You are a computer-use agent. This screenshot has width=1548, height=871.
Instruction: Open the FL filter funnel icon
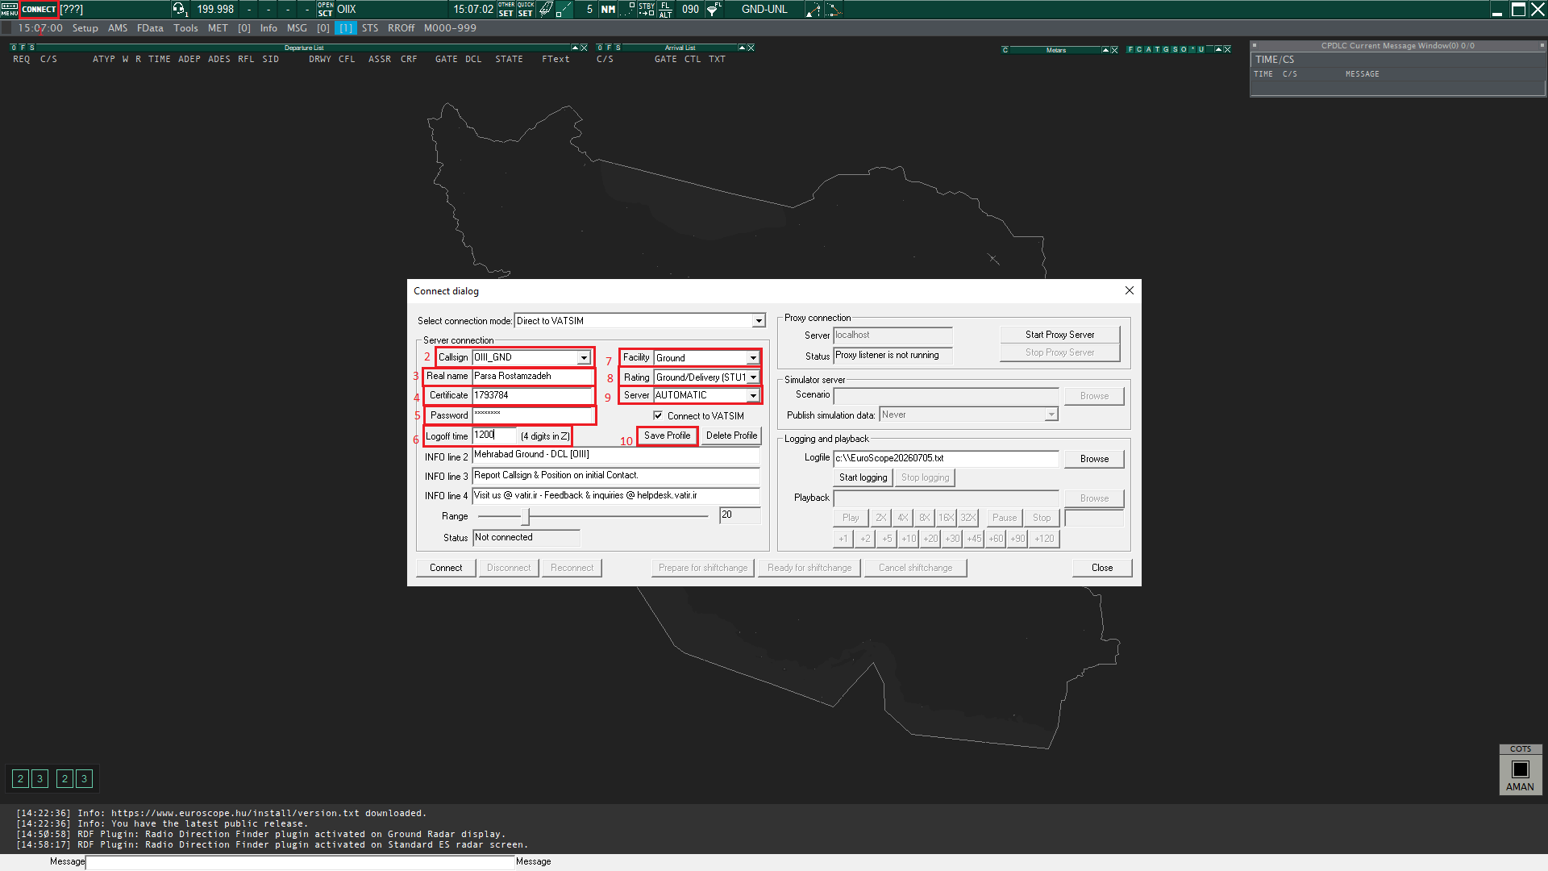click(x=714, y=9)
